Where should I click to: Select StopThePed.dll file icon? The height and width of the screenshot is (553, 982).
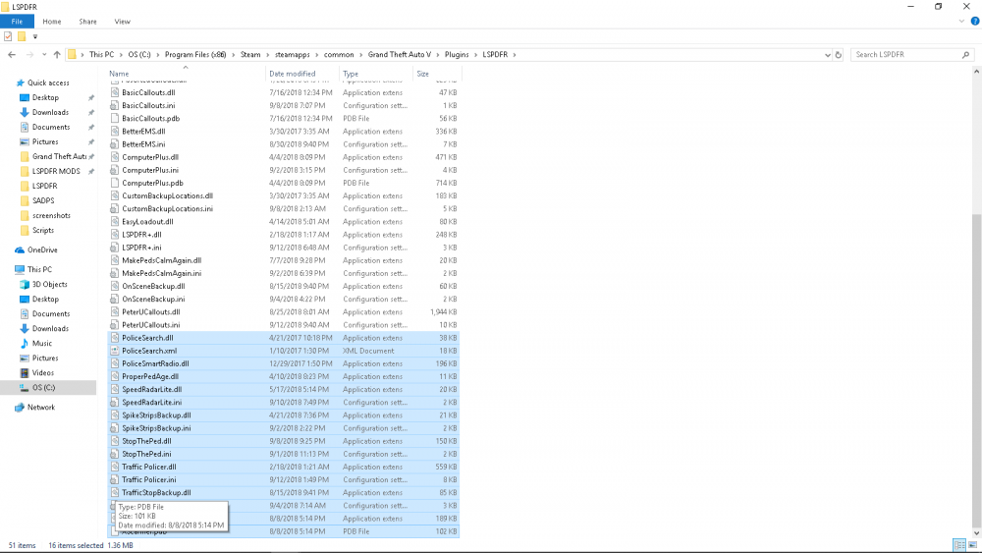point(115,441)
